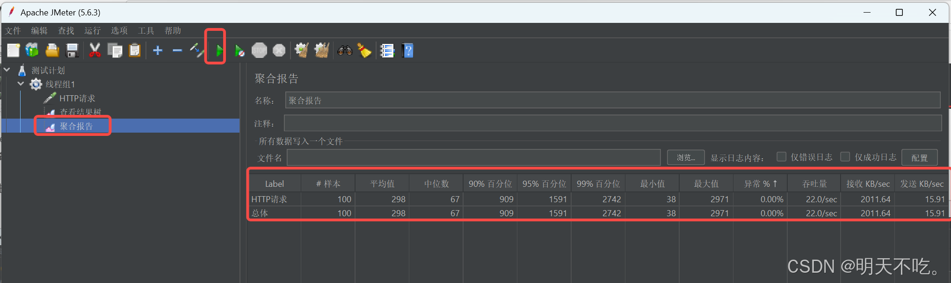Maximize the Apache JMeter window
951x283 pixels.
tap(899, 13)
